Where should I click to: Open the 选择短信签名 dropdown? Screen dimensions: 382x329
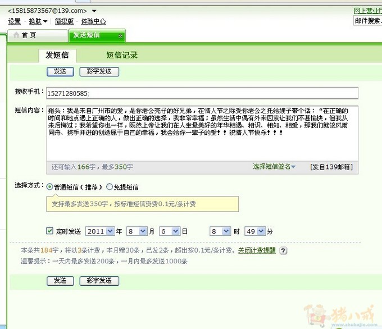click(x=274, y=167)
